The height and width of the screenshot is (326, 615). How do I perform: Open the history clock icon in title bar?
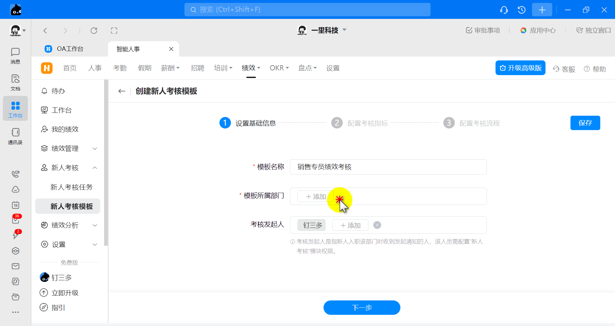click(x=521, y=10)
